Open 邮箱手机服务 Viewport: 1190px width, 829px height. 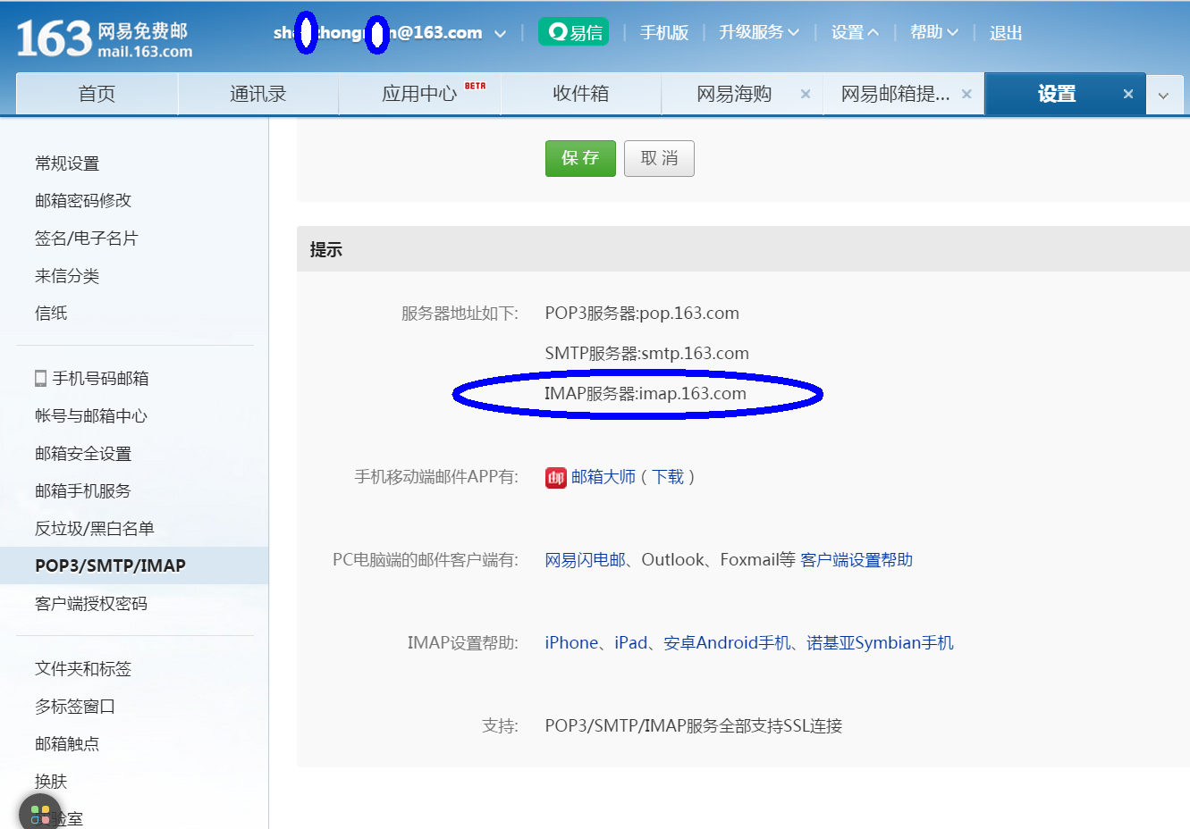[83, 491]
